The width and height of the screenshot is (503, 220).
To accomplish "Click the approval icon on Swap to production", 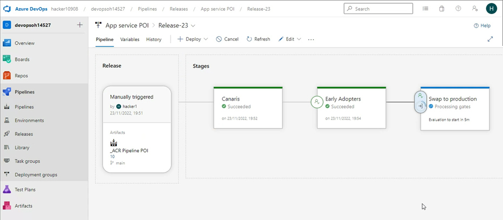I will (420, 96).
